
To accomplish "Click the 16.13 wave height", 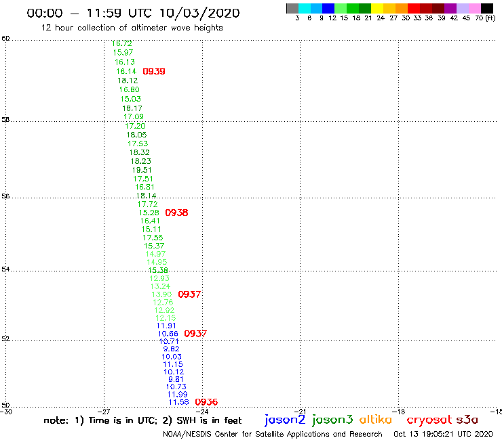I will coord(125,62).
